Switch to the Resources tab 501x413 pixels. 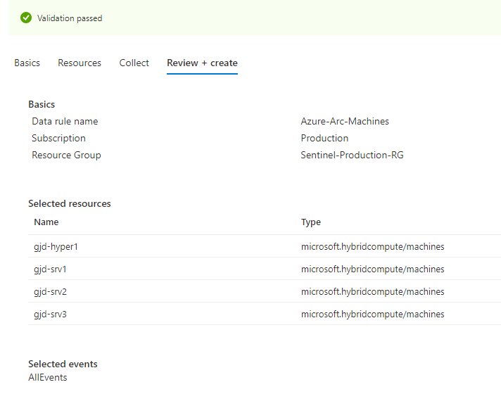point(80,63)
